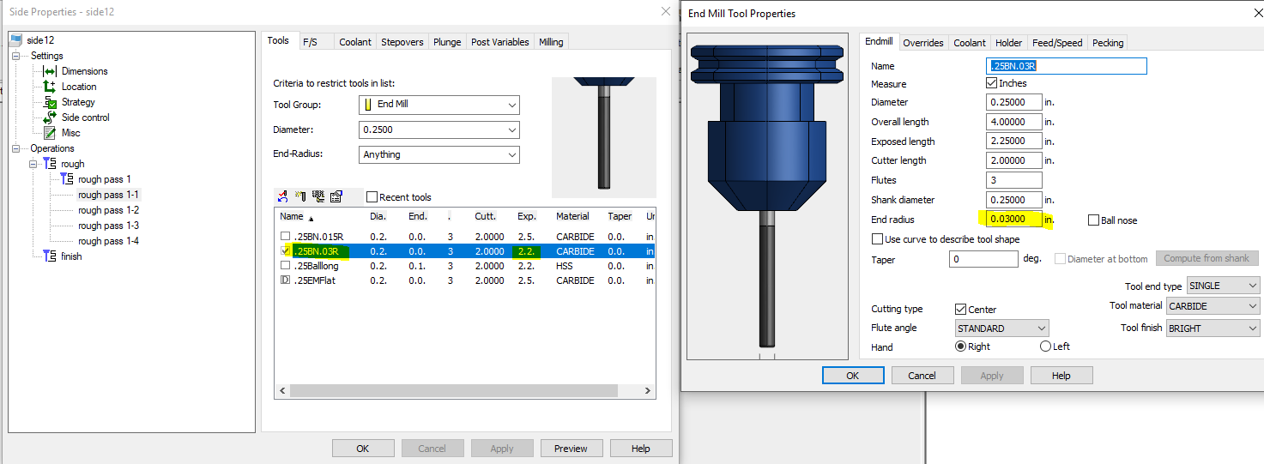Switch to the Milling tab
The width and height of the screenshot is (1264, 464).
click(551, 42)
